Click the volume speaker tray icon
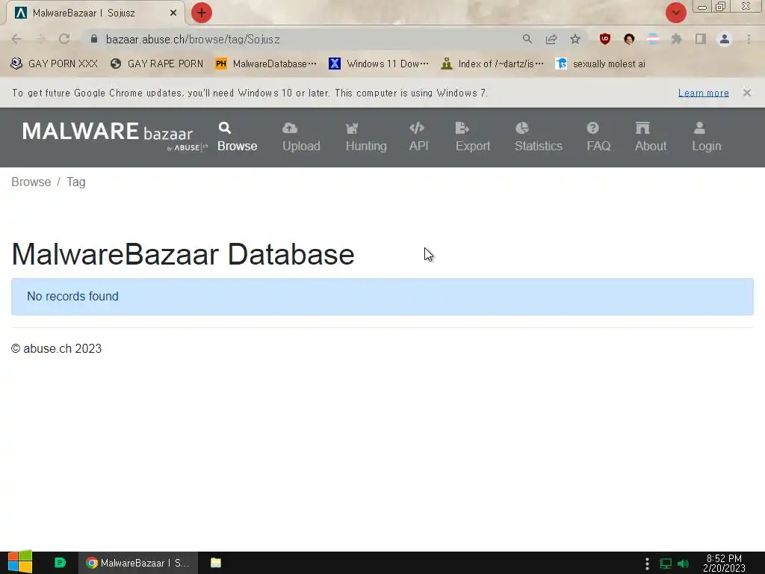 point(684,564)
